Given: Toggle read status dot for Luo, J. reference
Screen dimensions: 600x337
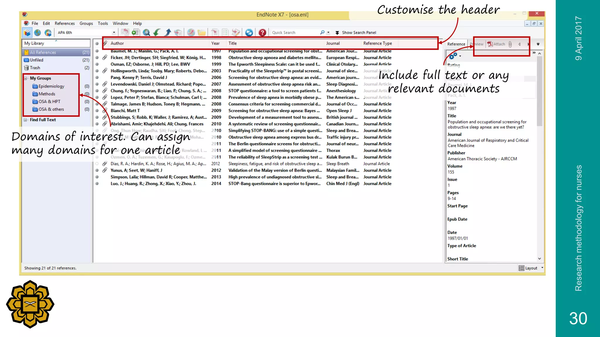Looking at the screenshot, I should pos(97,184).
